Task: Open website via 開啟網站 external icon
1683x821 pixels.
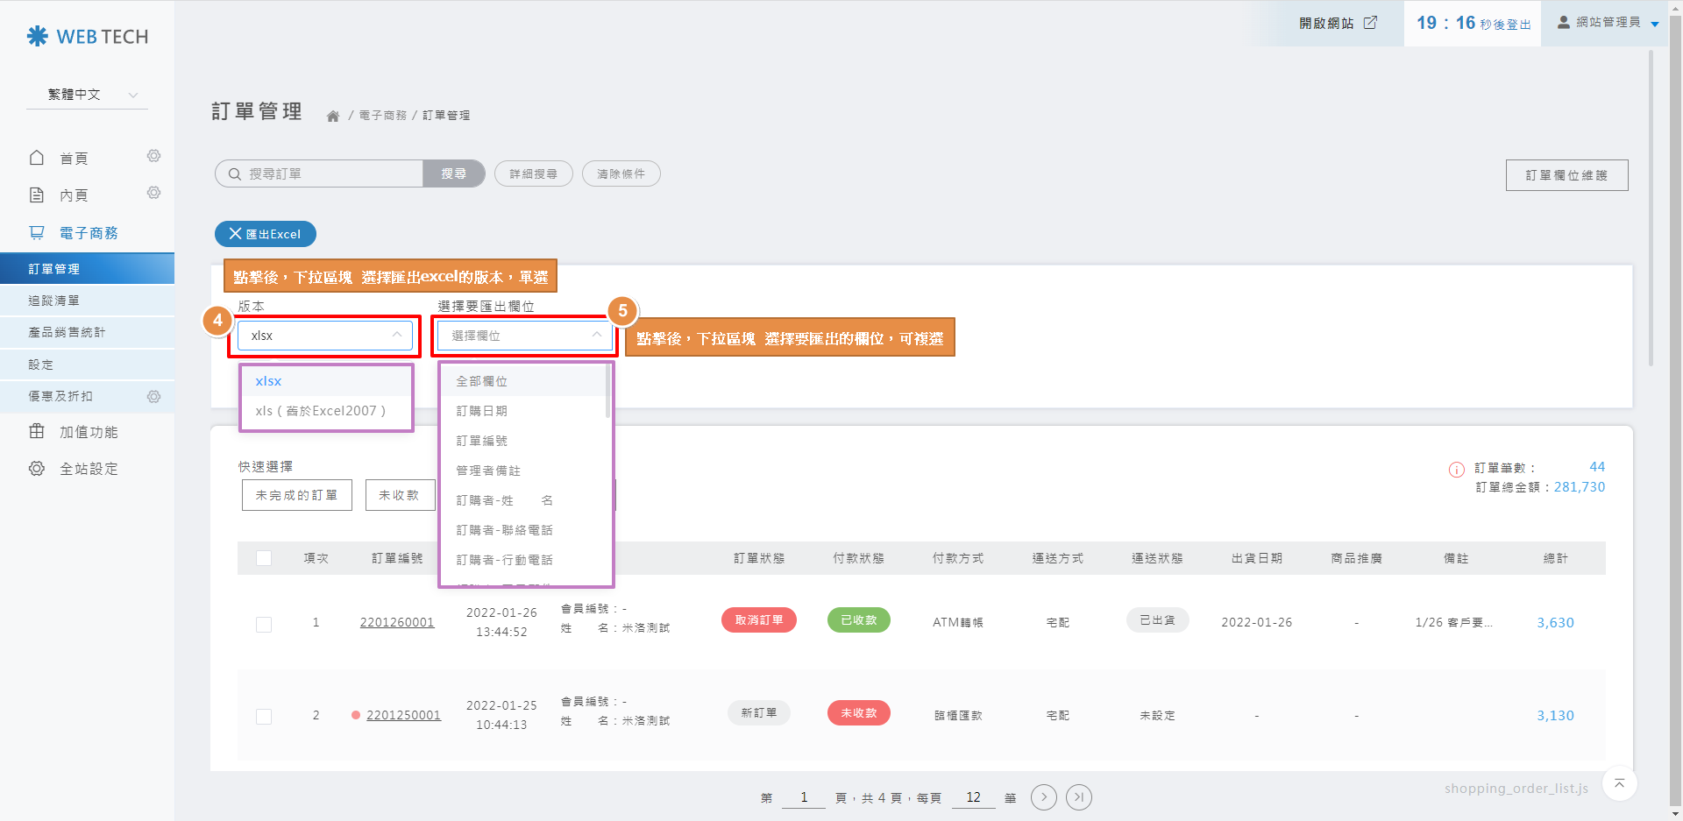Action: 1370,23
